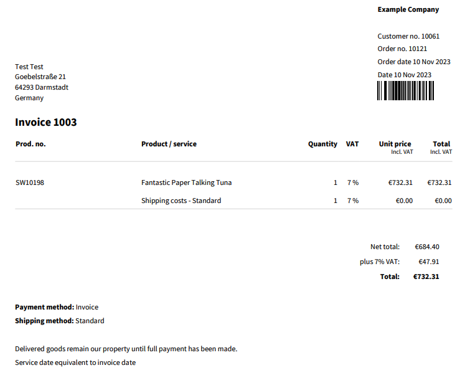470x378 pixels.
Task: Click the bold Total €732.31 amount
Action: tap(426, 276)
